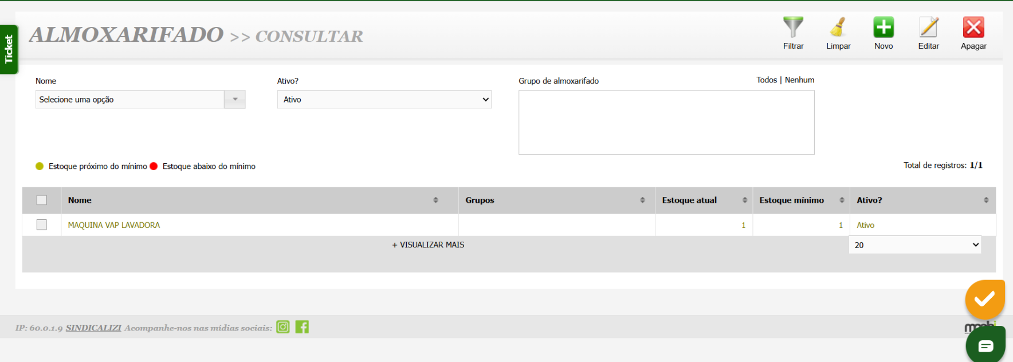
Task: Click inside the Grupo de almoxarifado list box
Action: pyautogui.click(x=666, y=122)
